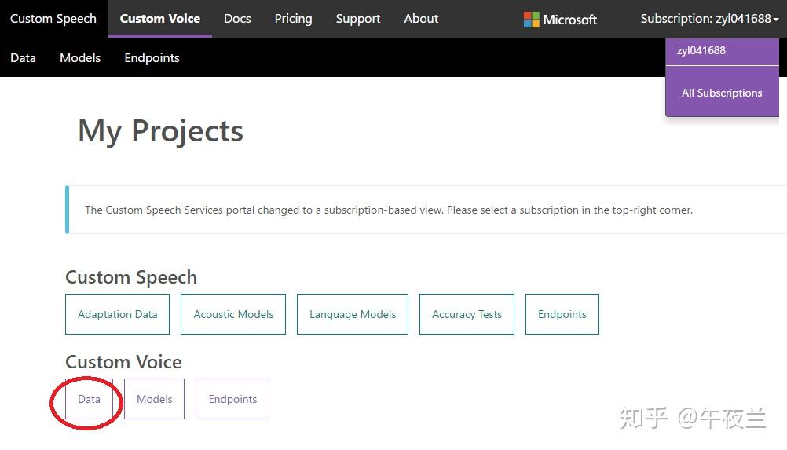Choose All Subscriptions in dropdown
Screen dimensions: 787x450
[x=722, y=93]
